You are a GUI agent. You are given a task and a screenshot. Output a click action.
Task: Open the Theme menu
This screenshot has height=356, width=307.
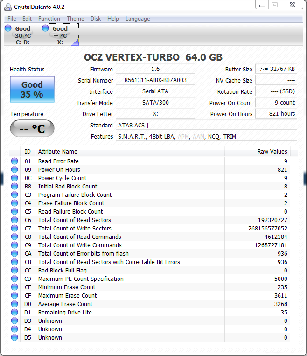(76, 19)
